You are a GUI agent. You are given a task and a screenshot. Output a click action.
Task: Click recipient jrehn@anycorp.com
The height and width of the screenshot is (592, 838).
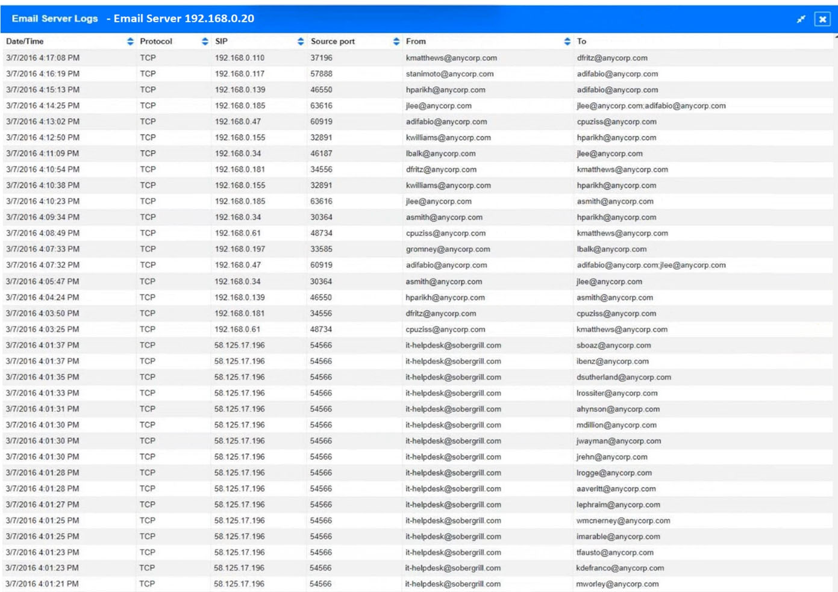pyautogui.click(x=611, y=457)
